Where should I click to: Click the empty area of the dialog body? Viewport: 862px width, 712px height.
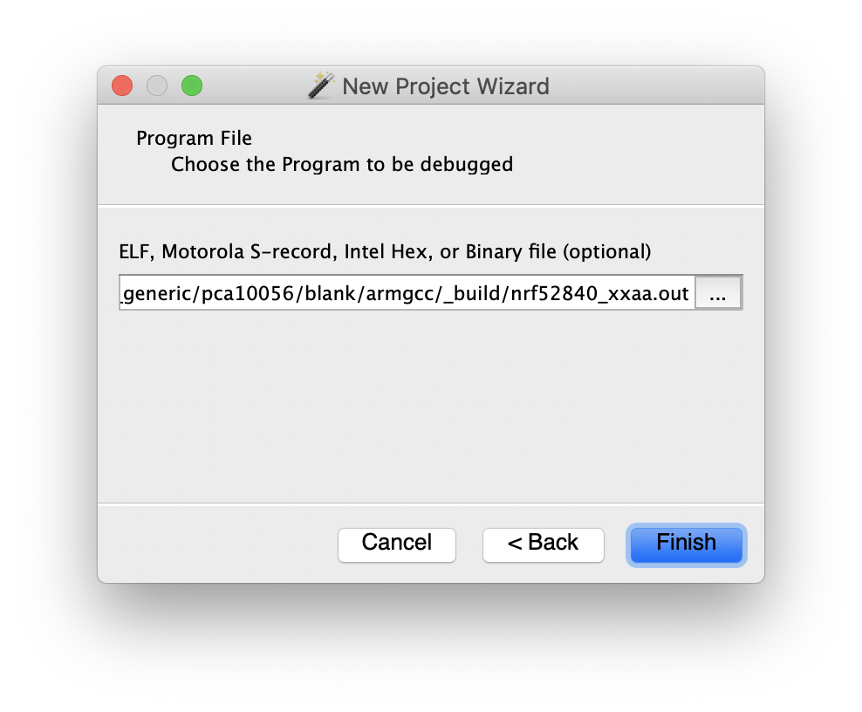click(430, 407)
